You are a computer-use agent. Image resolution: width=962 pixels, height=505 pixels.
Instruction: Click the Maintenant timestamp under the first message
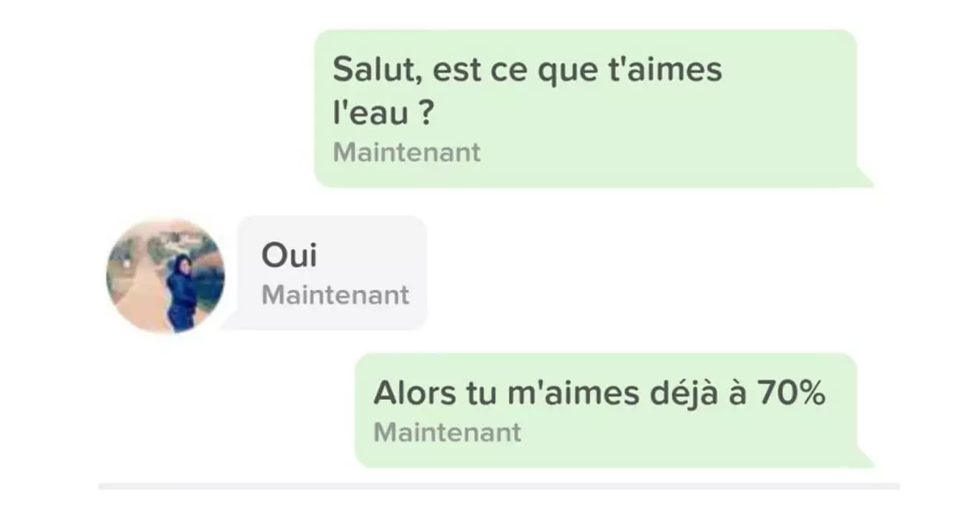[x=407, y=153]
